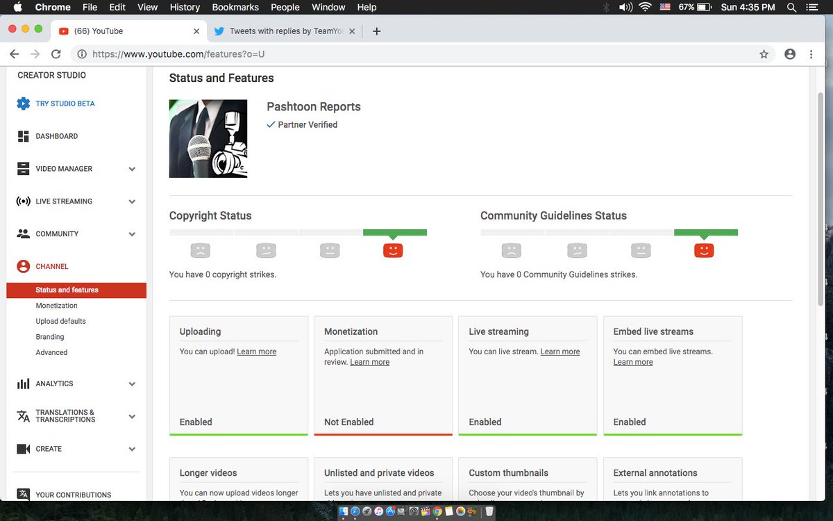This screenshot has width=833, height=521.
Task: Open the View menu
Action: click(148, 7)
